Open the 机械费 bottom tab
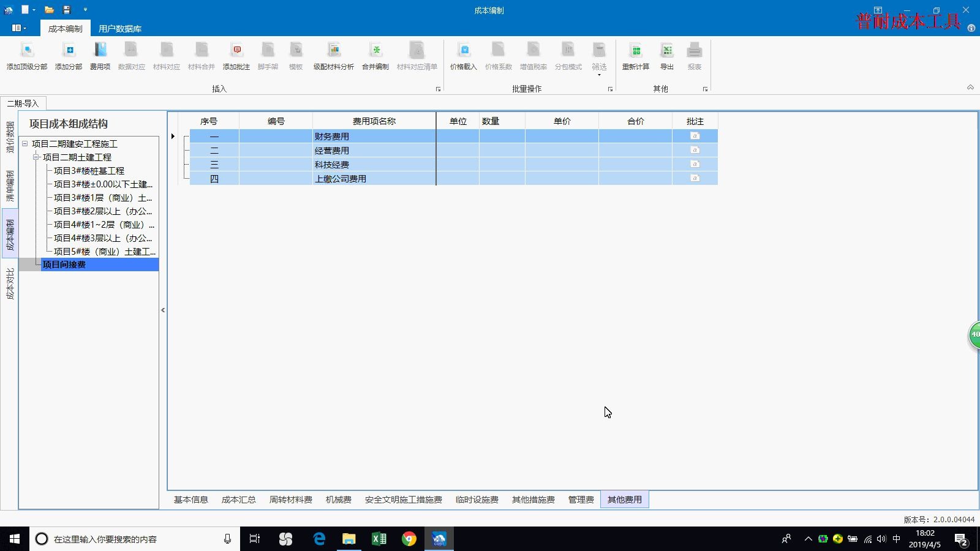 (339, 500)
